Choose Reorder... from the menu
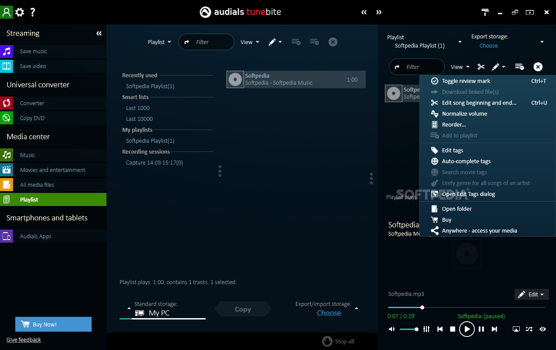 (x=487, y=124)
